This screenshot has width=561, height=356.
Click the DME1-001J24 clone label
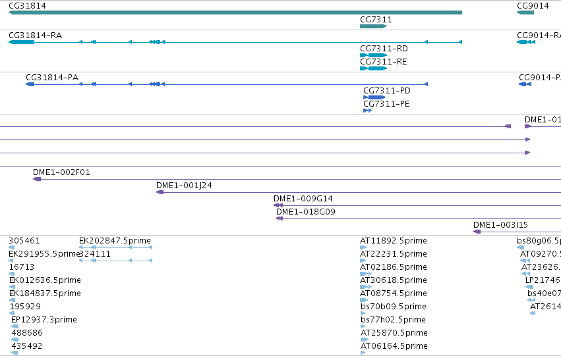(x=184, y=186)
